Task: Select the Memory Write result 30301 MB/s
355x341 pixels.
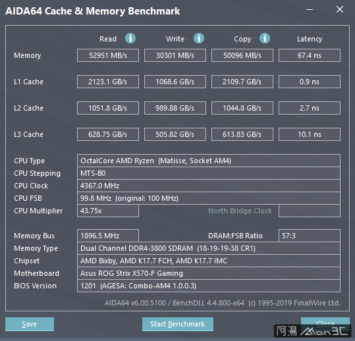Action: (175, 55)
